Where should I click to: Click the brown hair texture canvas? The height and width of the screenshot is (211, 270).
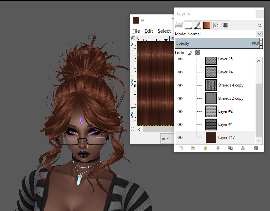click(x=155, y=84)
